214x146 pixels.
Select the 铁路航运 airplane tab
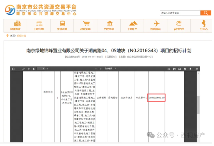155,25
